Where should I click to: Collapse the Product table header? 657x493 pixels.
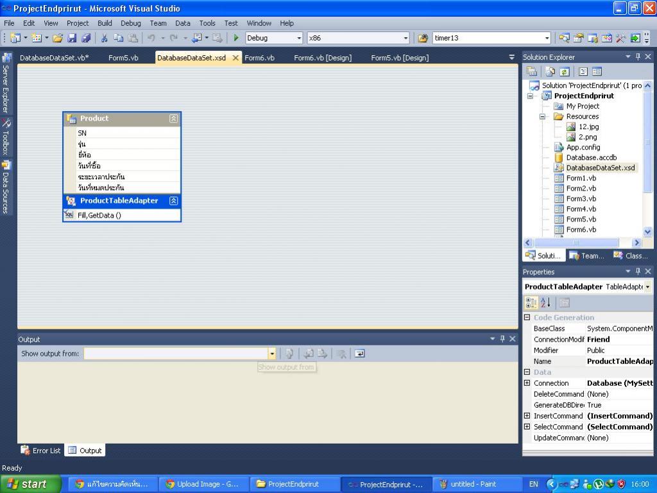(x=173, y=119)
